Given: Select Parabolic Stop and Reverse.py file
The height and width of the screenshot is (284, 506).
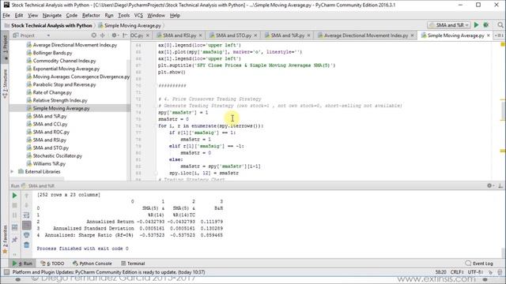Looking at the screenshot, I should pyautogui.click(x=64, y=84).
